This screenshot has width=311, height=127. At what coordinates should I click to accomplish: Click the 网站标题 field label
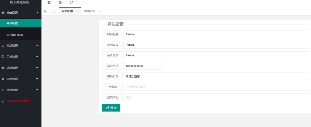(x=113, y=34)
